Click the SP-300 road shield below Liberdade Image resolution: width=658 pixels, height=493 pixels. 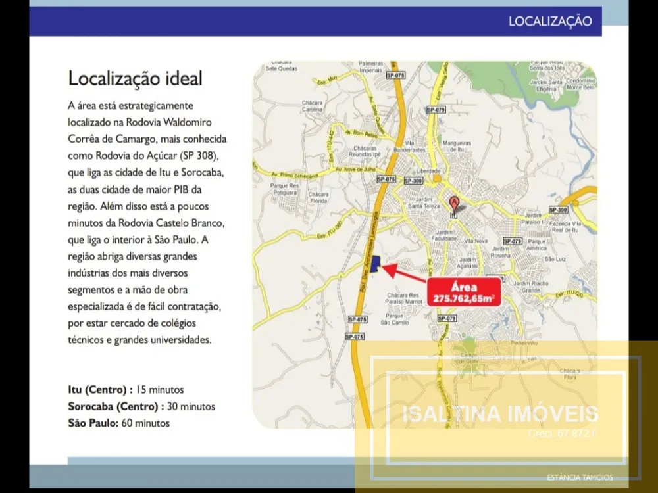413,181
